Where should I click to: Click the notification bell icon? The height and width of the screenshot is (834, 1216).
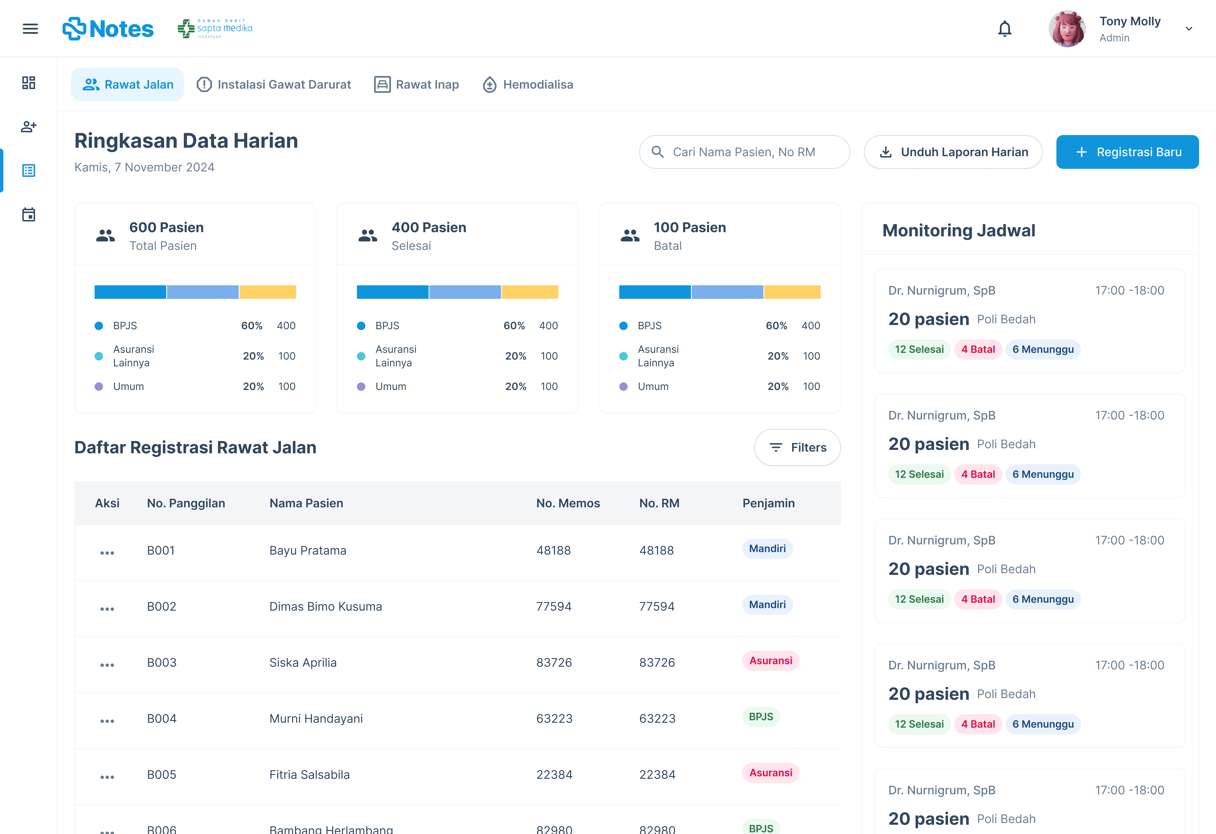point(1004,29)
